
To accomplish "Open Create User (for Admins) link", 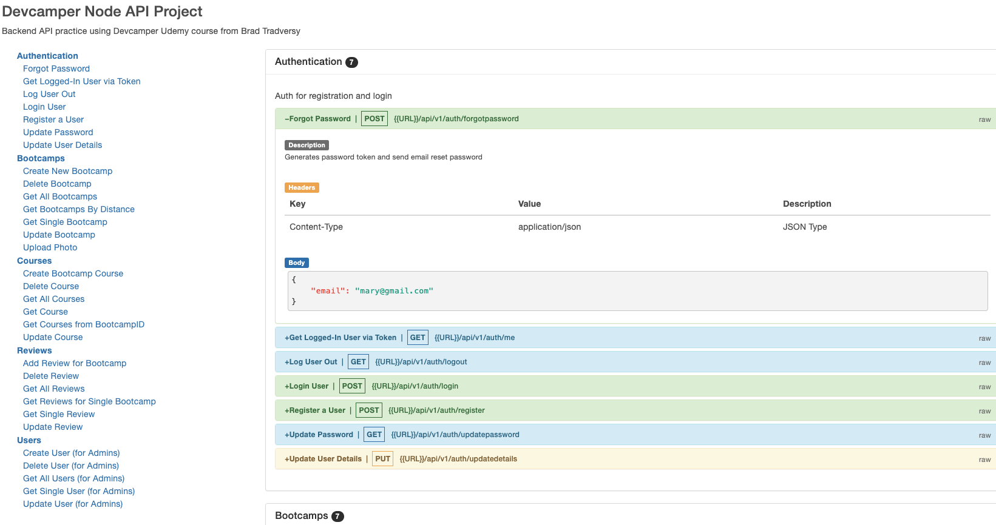I will tap(72, 453).
